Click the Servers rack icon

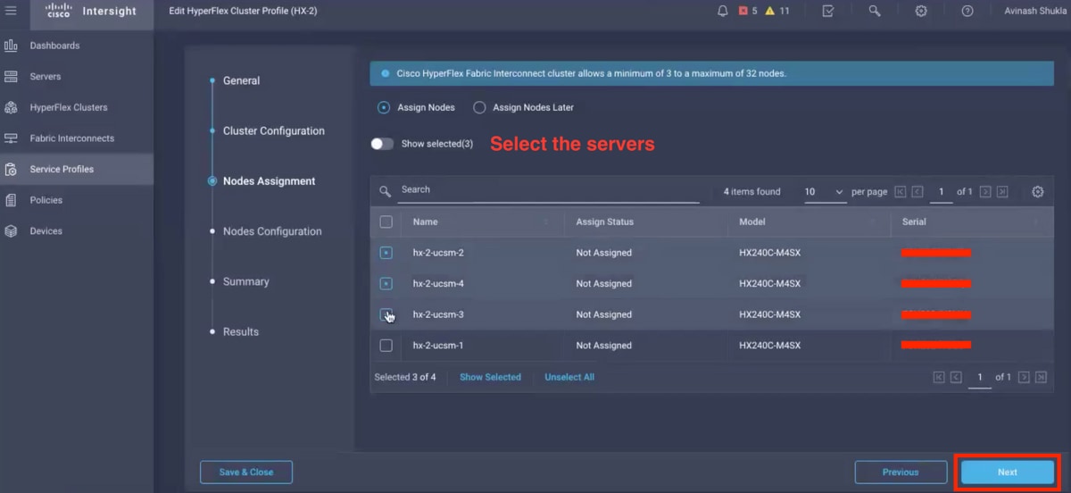click(x=12, y=77)
